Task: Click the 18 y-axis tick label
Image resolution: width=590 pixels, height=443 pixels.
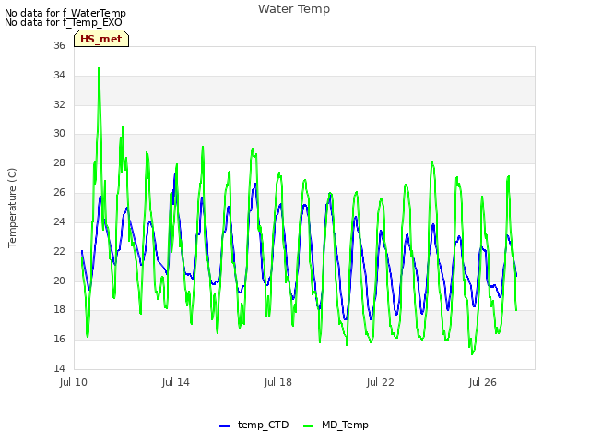Action: pyautogui.click(x=59, y=310)
